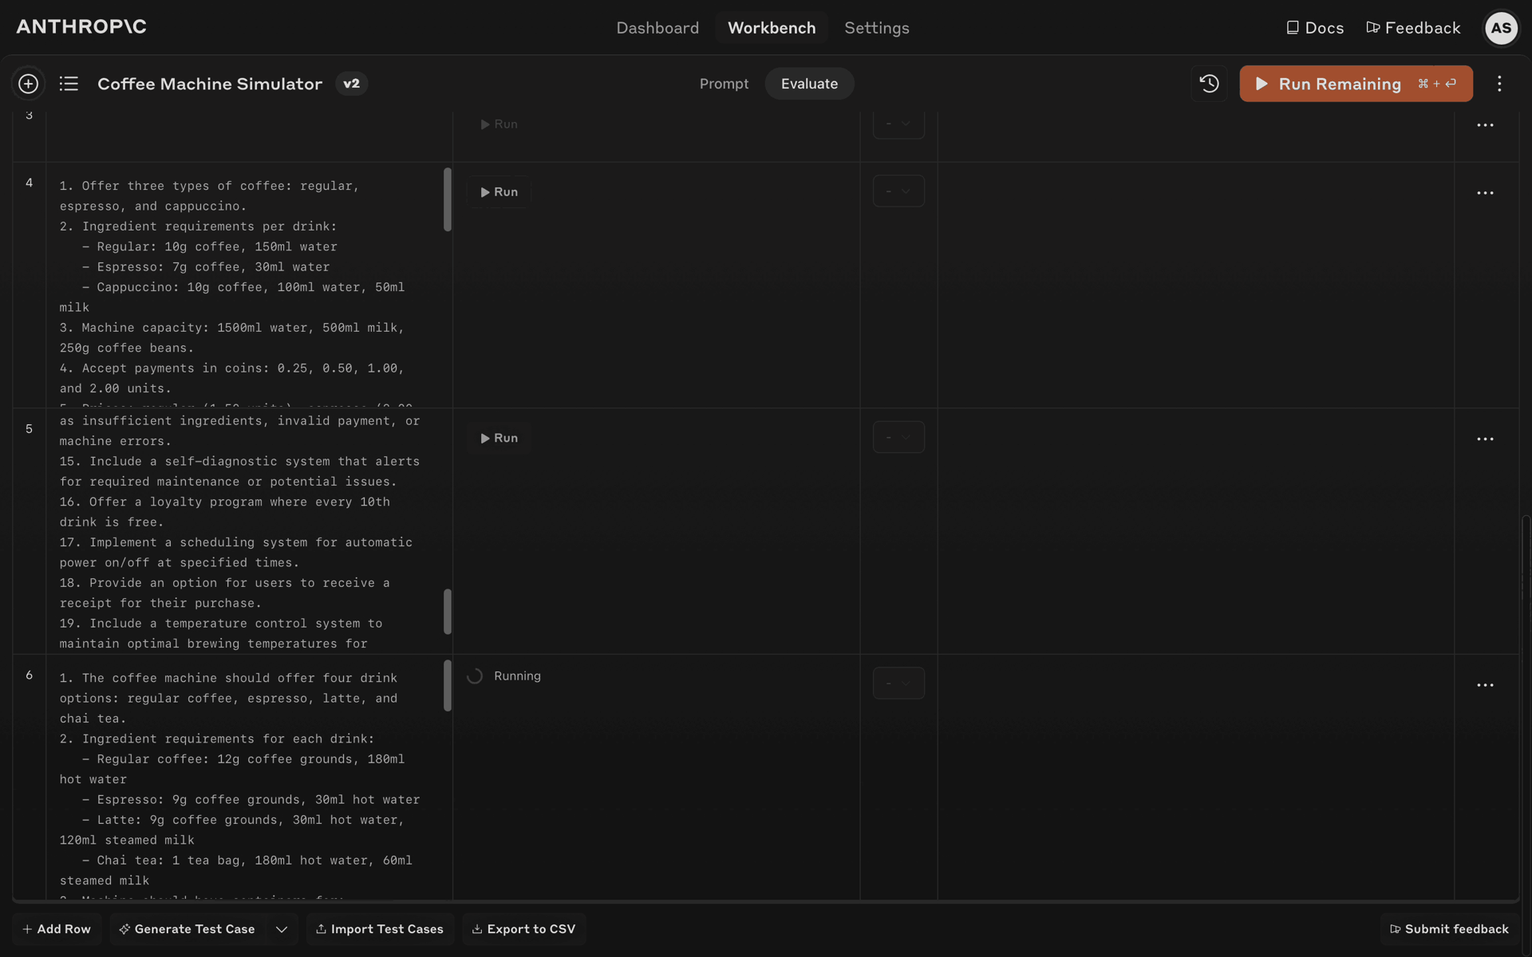Viewport: 1532px width, 957px height.
Task: Click Export to CSV button
Action: (524, 929)
